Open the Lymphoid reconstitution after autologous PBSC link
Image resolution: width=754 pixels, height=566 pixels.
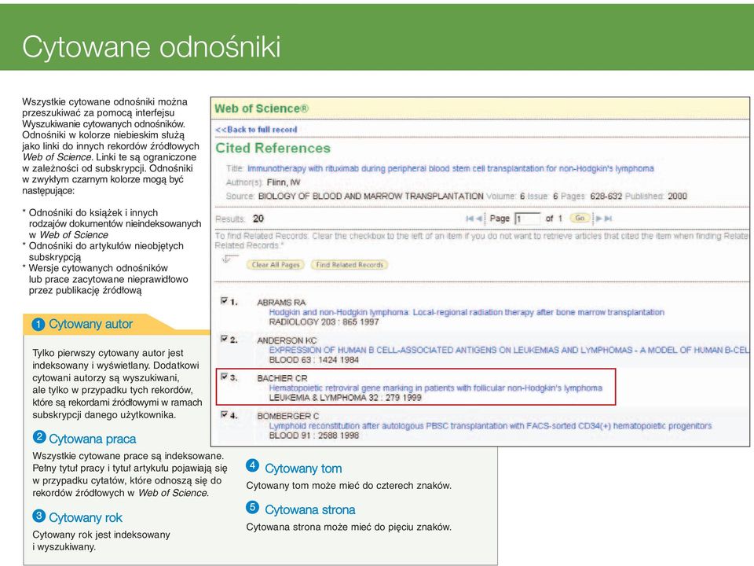pyautogui.click(x=490, y=426)
